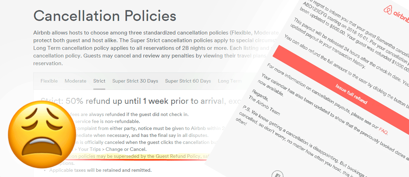The width and height of the screenshot is (409, 177).
Task: Select the Strict tab
Action: [99, 81]
